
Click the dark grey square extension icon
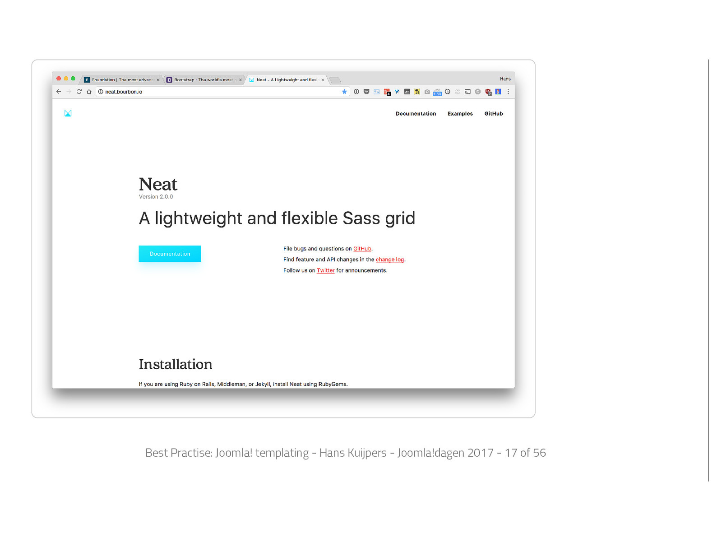point(407,92)
